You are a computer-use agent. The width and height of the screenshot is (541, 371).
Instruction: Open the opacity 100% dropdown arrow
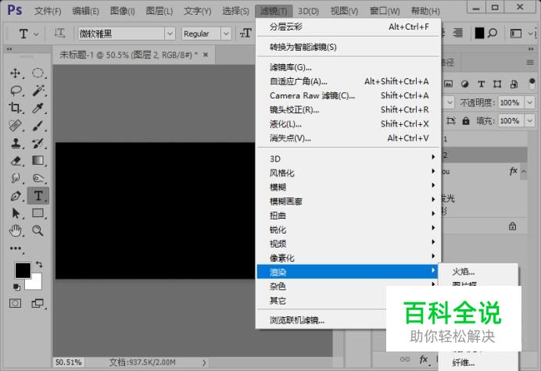[529, 102]
